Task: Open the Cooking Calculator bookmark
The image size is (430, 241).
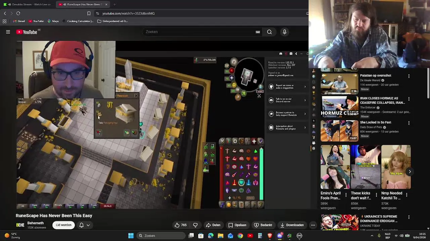Action: 78,21
